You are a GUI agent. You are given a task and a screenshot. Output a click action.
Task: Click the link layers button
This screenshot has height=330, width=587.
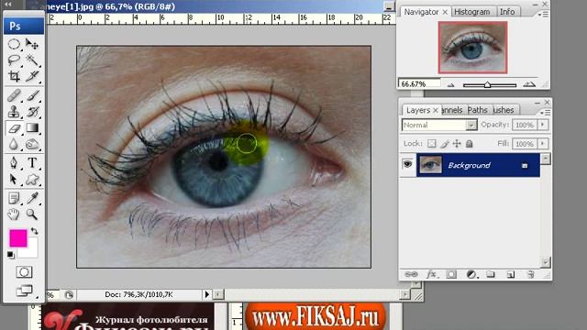pyautogui.click(x=411, y=275)
